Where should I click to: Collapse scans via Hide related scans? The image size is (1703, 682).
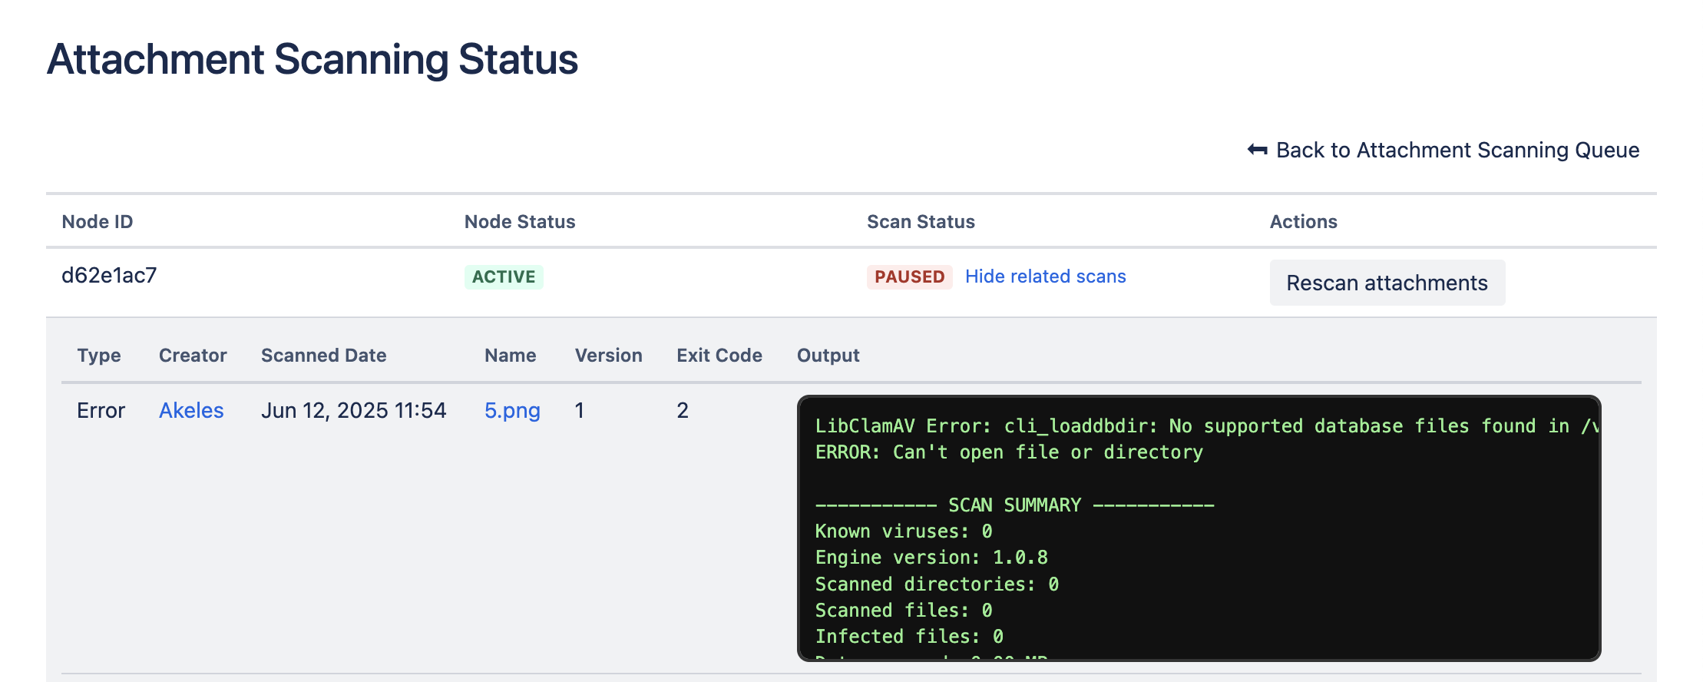pos(1045,276)
